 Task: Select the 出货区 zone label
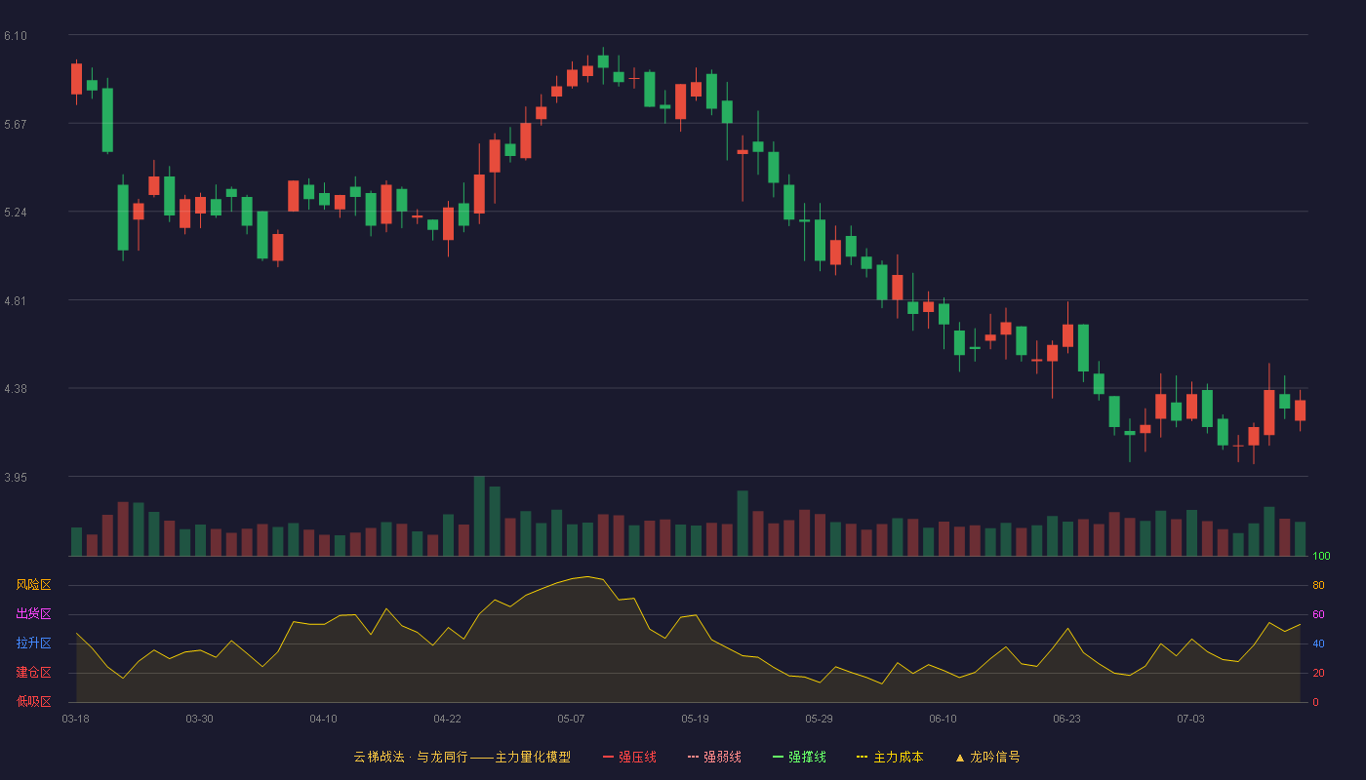pos(33,614)
